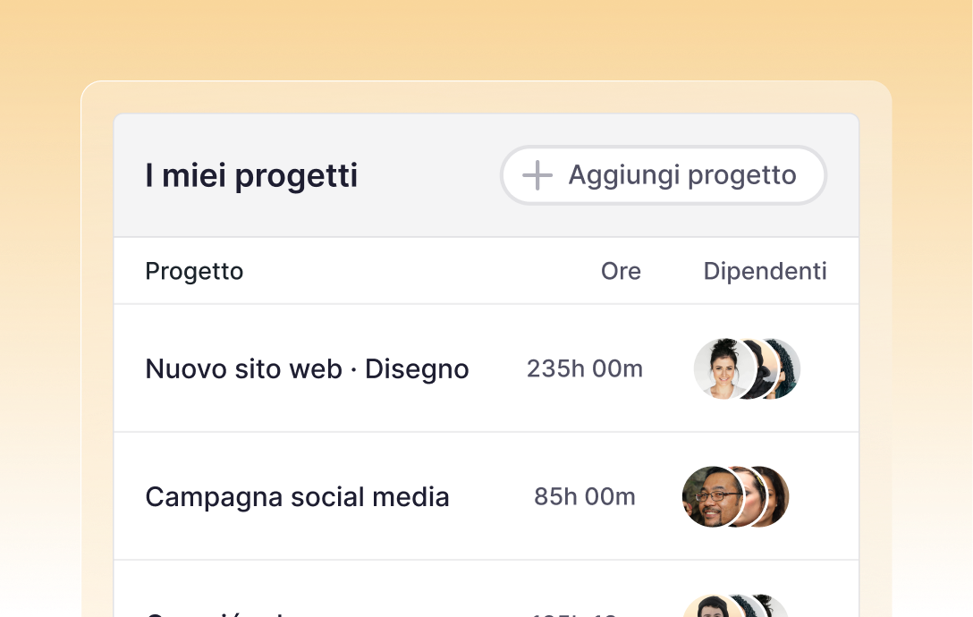Open the project Campagna social media
This screenshot has height=617, width=973.
(x=298, y=496)
